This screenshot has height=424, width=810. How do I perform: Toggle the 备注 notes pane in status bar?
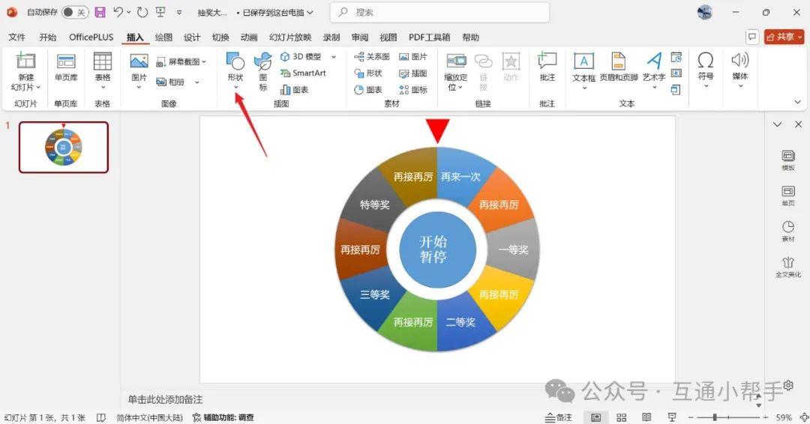(x=559, y=417)
